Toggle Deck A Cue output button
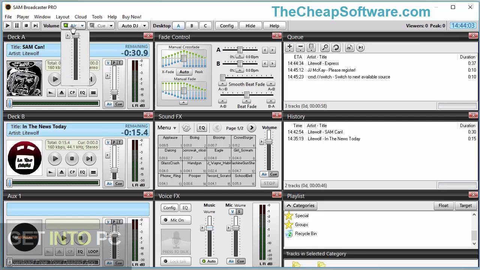 [119, 104]
